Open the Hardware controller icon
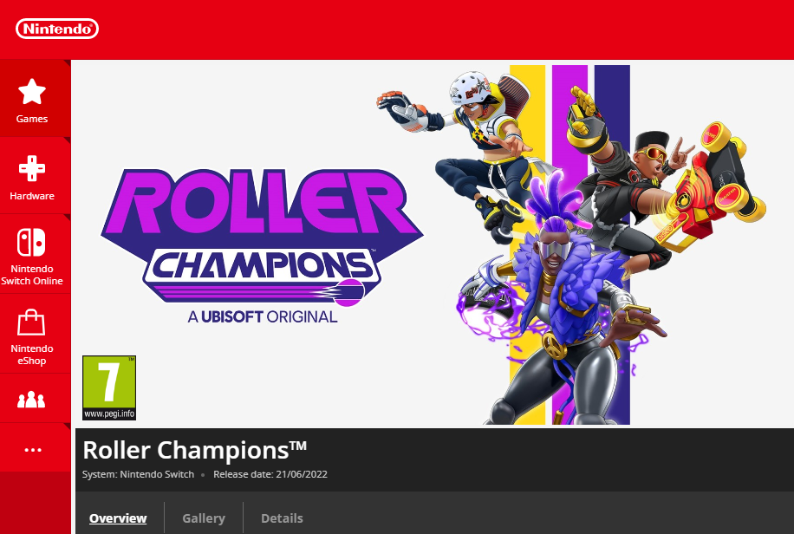The image size is (794, 534). [x=32, y=168]
